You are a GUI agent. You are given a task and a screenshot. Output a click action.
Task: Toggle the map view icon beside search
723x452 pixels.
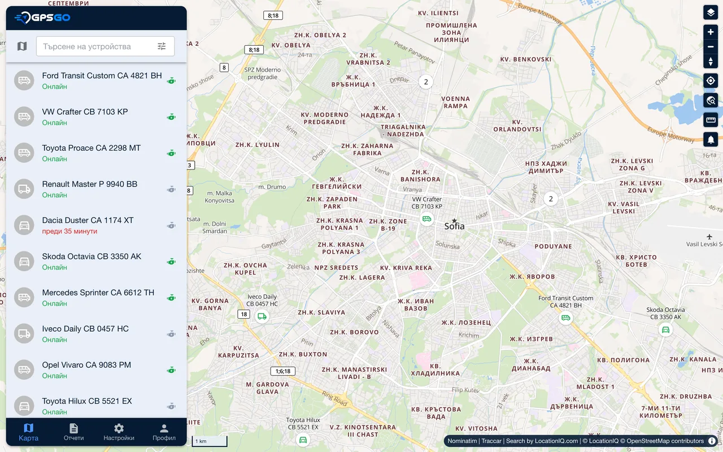22,46
